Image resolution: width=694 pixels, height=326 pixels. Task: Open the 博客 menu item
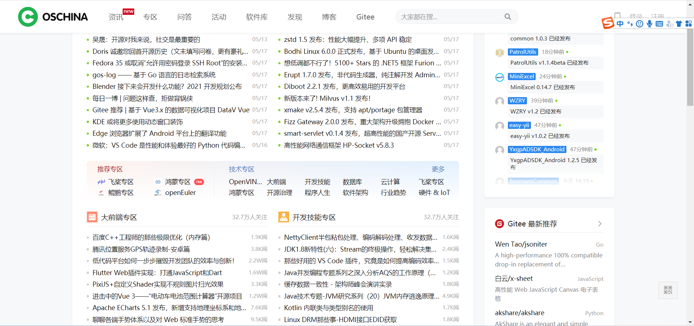point(329,17)
